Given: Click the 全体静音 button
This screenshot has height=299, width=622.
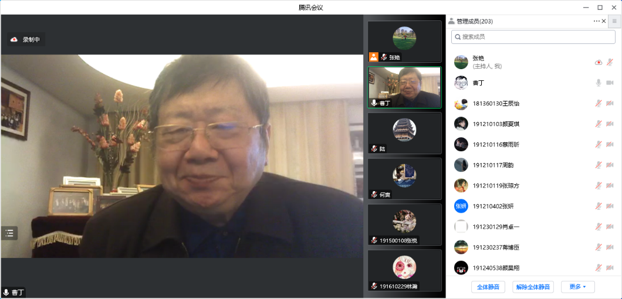Looking at the screenshot, I should [488, 287].
